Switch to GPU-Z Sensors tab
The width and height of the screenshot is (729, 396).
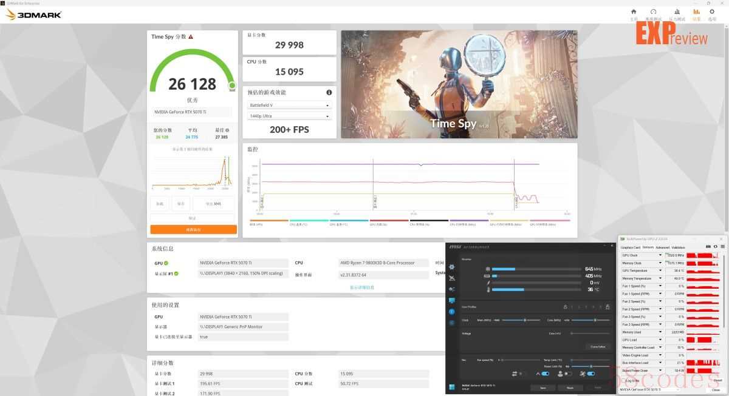pos(648,247)
